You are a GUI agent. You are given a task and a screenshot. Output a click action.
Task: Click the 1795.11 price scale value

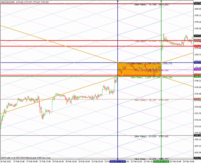(x=198, y=15)
